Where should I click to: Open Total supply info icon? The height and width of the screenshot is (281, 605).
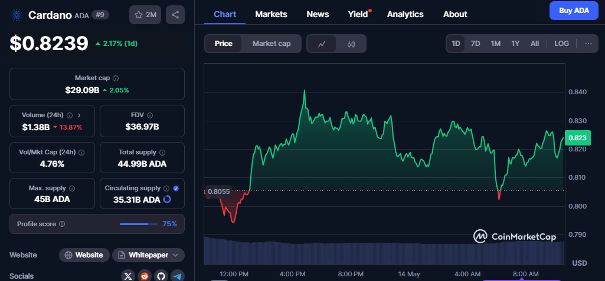[162, 153]
